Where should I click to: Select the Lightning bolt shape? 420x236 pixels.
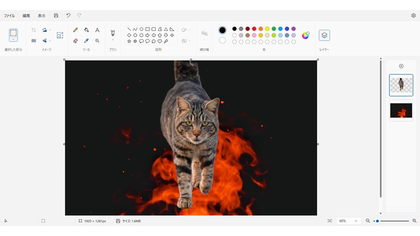point(166,41)
